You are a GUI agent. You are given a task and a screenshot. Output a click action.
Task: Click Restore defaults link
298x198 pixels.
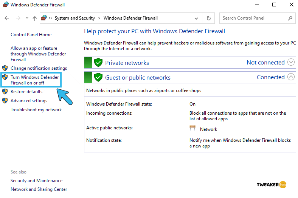click(26, 92)
